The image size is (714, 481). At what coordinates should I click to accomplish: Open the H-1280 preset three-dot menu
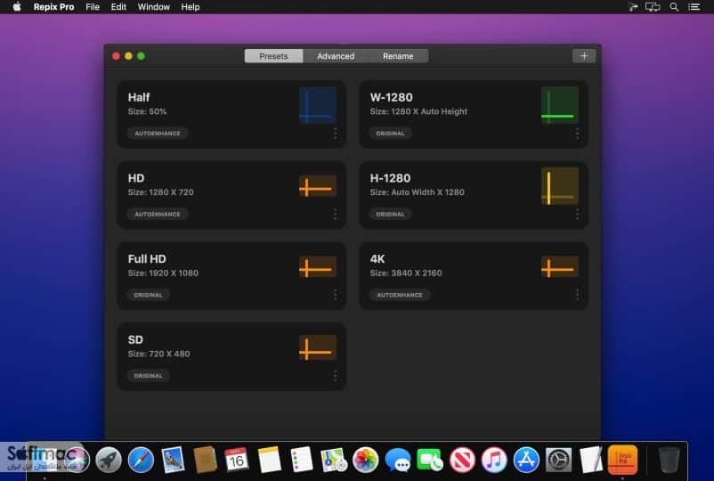[x=578, y=214]
